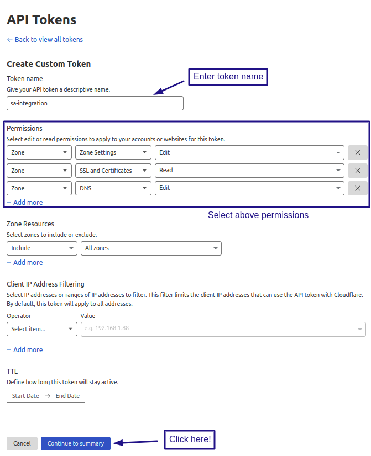The height and width of the screenshot is (456, 371).
Task: Remove the Zone Settings Edit permission row
Action: pyautogui.click(x=358, y=152)
